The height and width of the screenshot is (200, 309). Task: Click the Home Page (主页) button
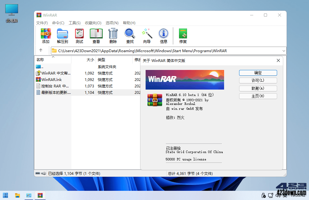coord(258,96)
